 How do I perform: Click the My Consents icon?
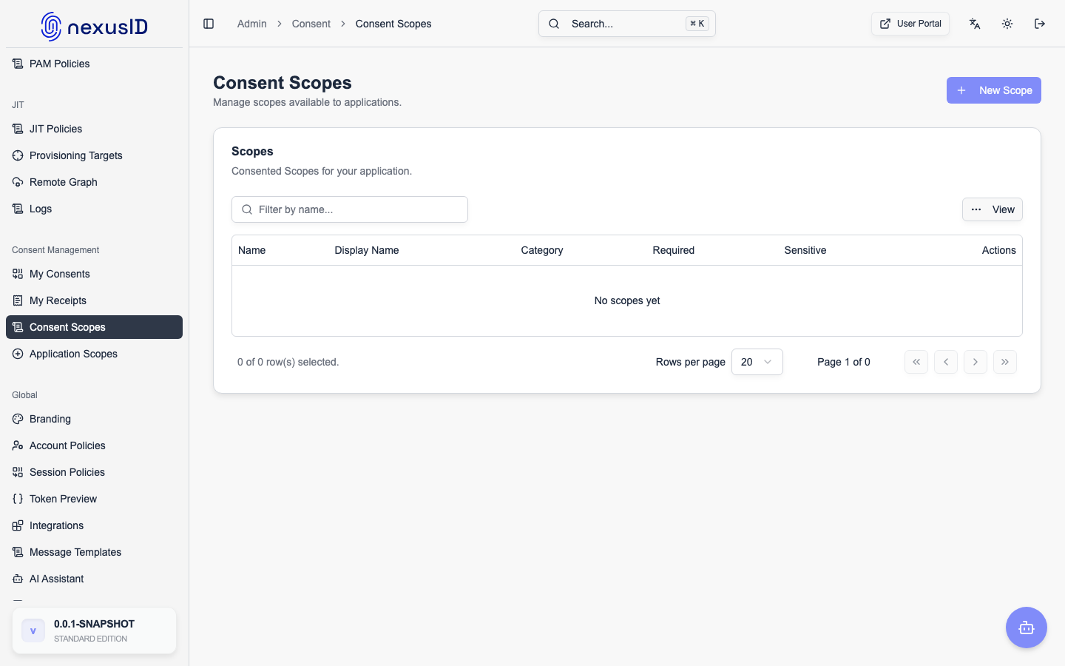(18, 274)
